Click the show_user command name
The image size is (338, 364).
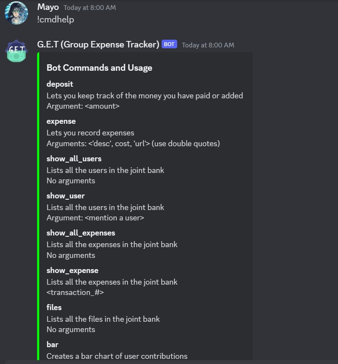coord(66,196)
